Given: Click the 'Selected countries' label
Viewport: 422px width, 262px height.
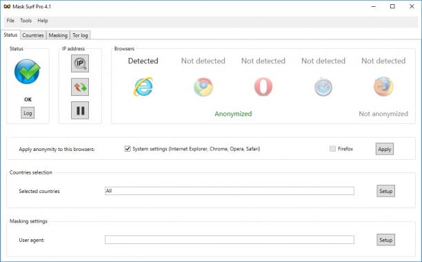Looking at the screenshot, I should point(39,191).
